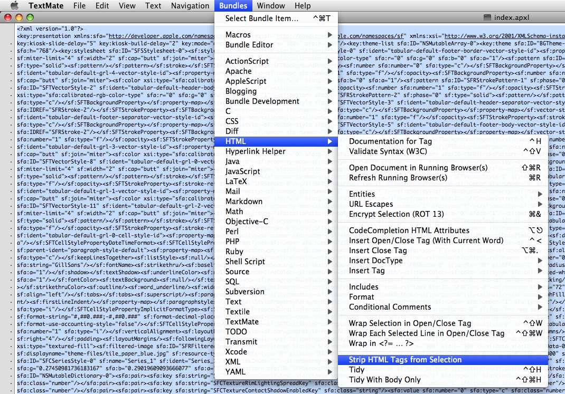Open the Java bundle submenu

coord(276,161)
